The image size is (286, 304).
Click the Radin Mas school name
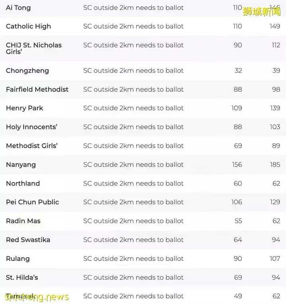pyautogui.click(x=23, y=221)
